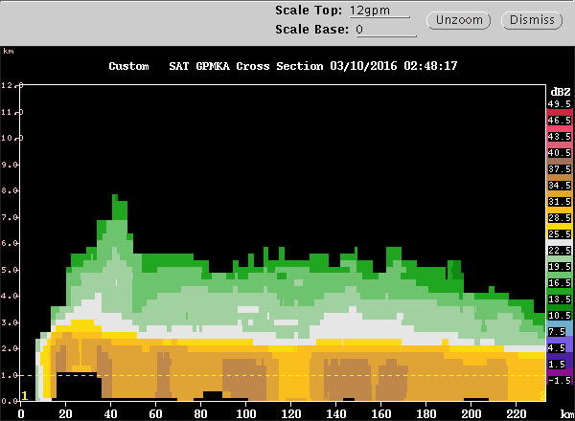Click into the Scale Base field
575x421 pixels.
pos(379,30)
